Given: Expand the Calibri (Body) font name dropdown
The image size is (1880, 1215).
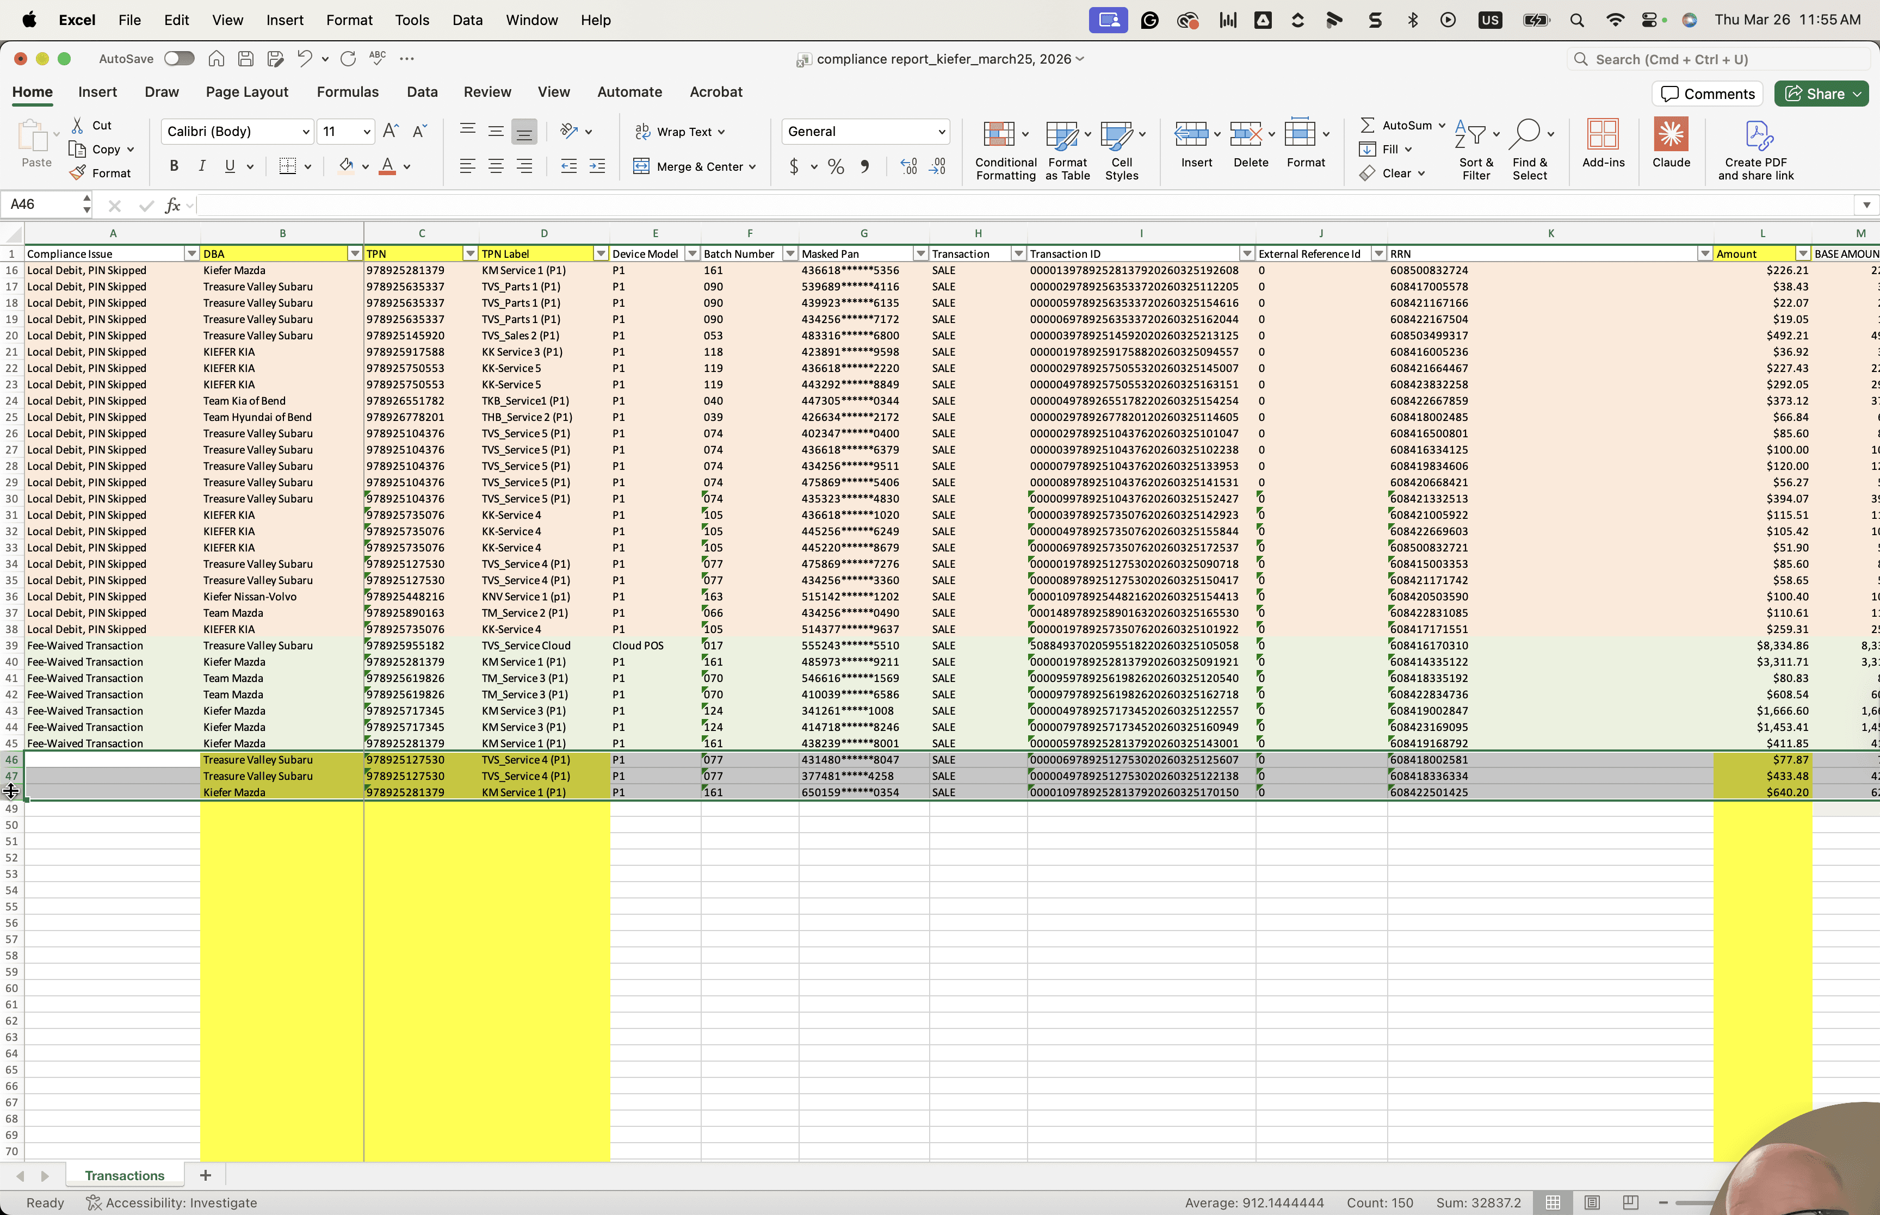Looking at the screenshot, I should coord(305,132).
